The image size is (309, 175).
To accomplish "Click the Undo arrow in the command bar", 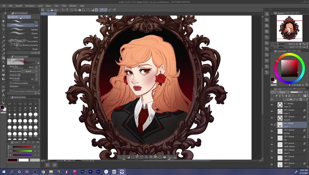I will point(63,10).
